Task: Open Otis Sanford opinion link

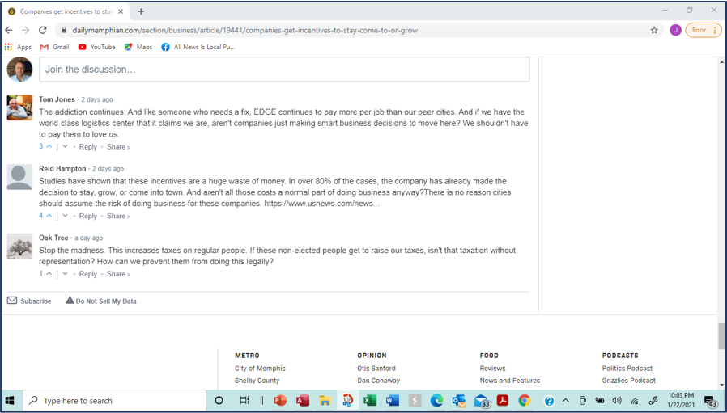Action: (x=376, y=368)
